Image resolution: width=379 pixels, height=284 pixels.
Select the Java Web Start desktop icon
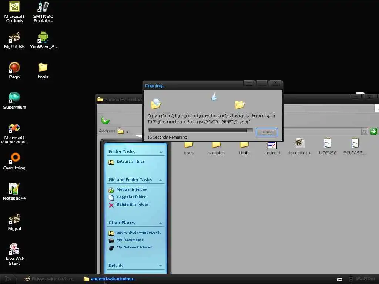tap(14, 254)
